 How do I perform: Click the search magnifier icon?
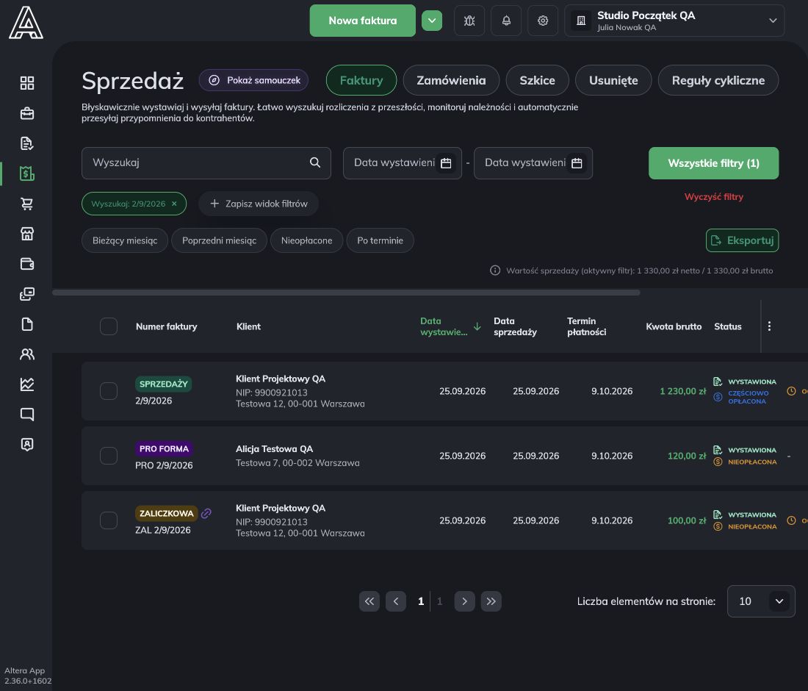(315, 162)
